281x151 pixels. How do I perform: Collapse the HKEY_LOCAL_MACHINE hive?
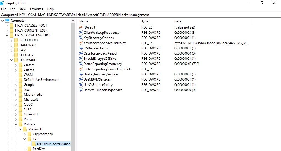click(7, 35)
